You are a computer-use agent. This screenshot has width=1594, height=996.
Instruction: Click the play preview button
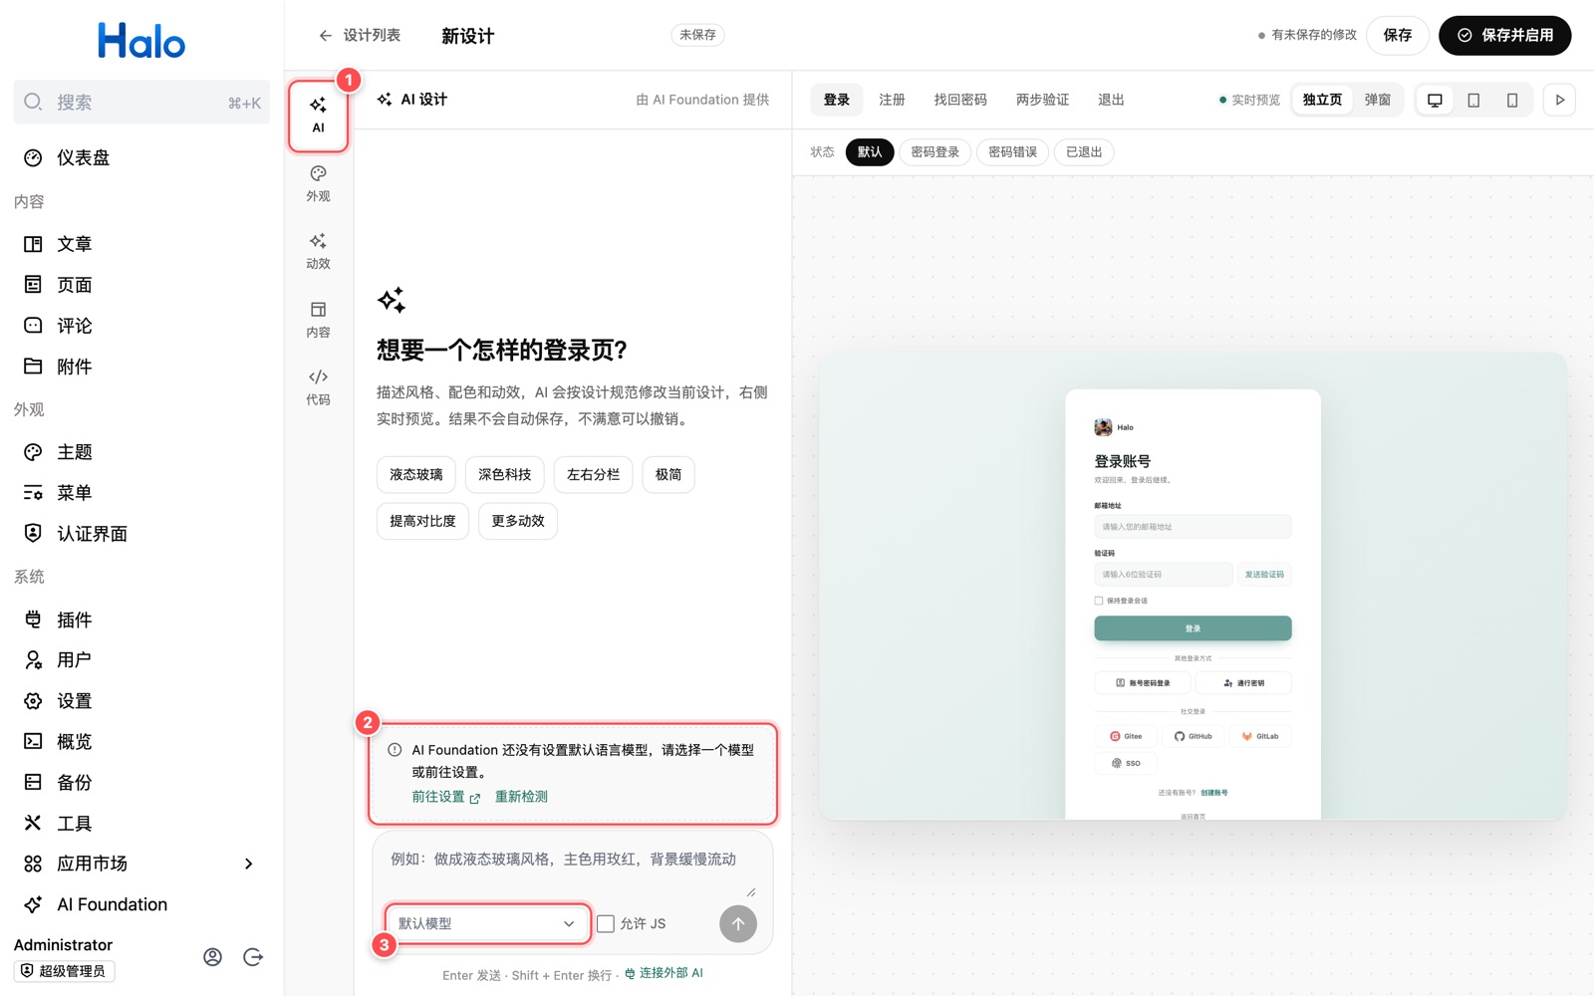pyautogui.click(x=1560, y=100)
